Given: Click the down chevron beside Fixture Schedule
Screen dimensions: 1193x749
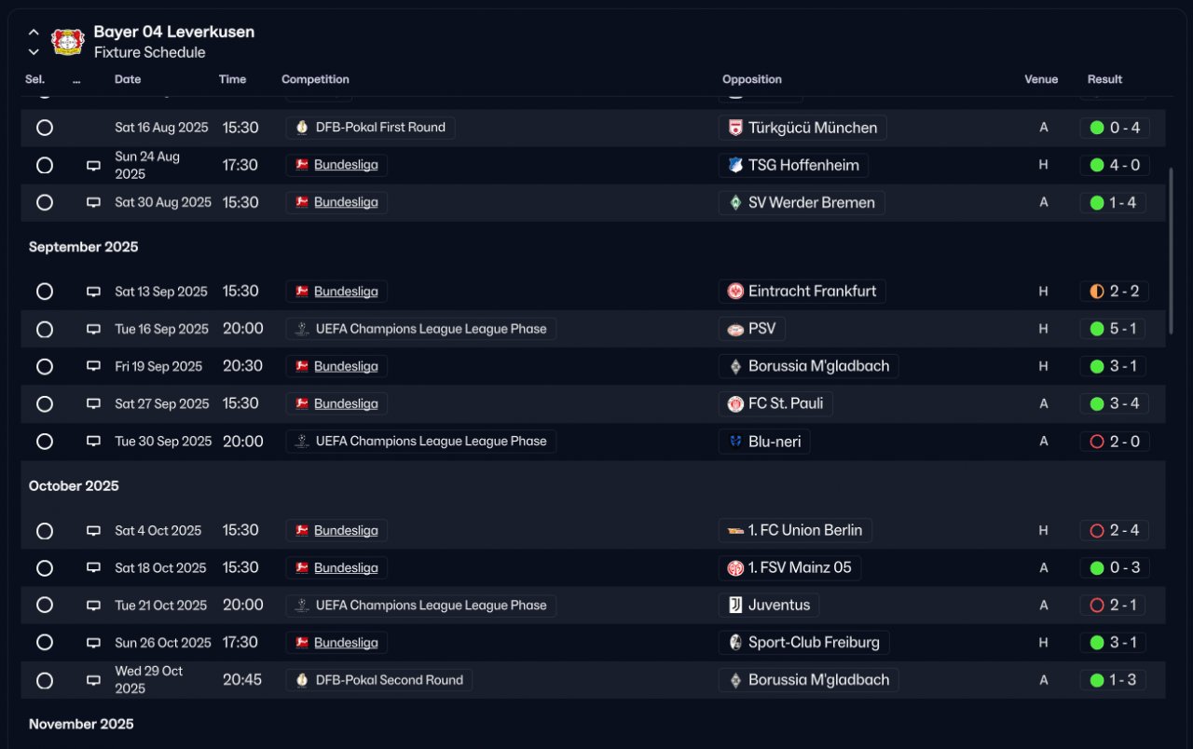Looking at the screenshot, I should click(34, 52).
